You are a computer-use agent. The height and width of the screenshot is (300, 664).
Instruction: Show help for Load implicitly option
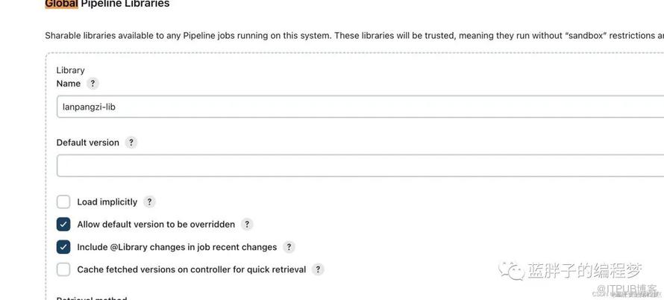pyautogui.click(x=149, y=201)
